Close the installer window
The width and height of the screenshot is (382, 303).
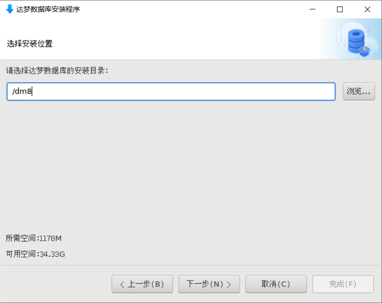pos(367,9)
